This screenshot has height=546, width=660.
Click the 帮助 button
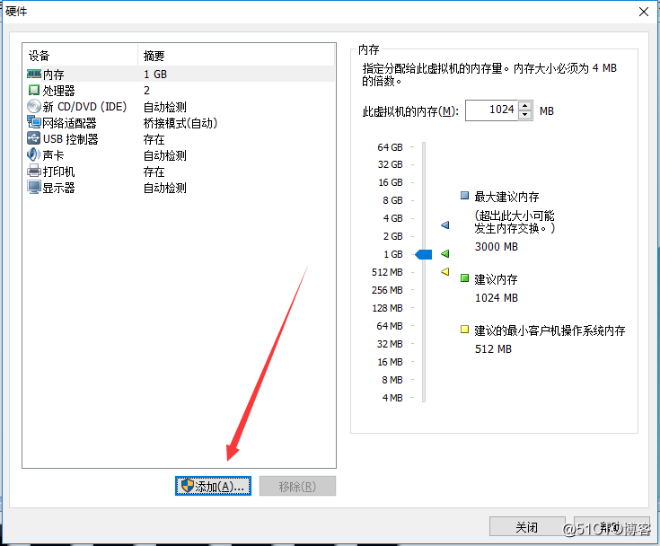[x=612, y=526]
